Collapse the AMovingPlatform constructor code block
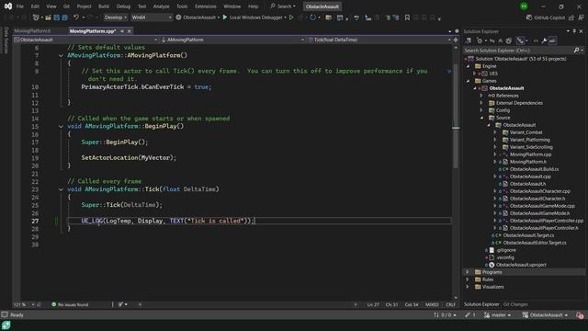Image resolution: width=588 pixels, height=331 pixels. [61, 55]
